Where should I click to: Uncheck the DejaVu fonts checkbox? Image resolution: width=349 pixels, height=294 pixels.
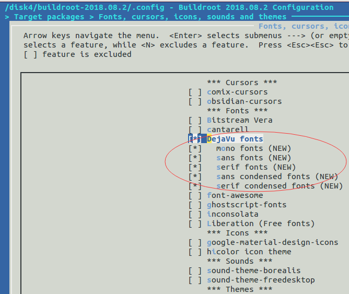pos(195,139)
